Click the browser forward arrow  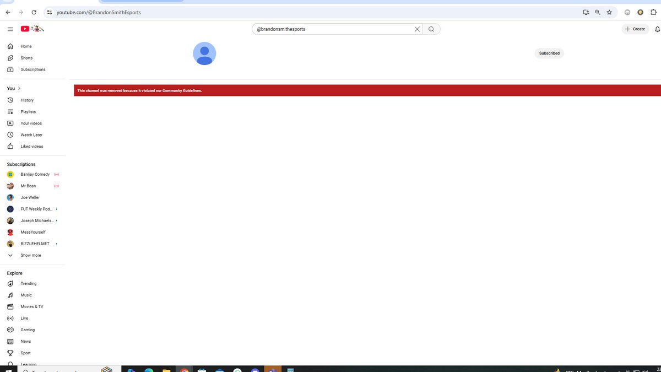(x=21, y=12)
